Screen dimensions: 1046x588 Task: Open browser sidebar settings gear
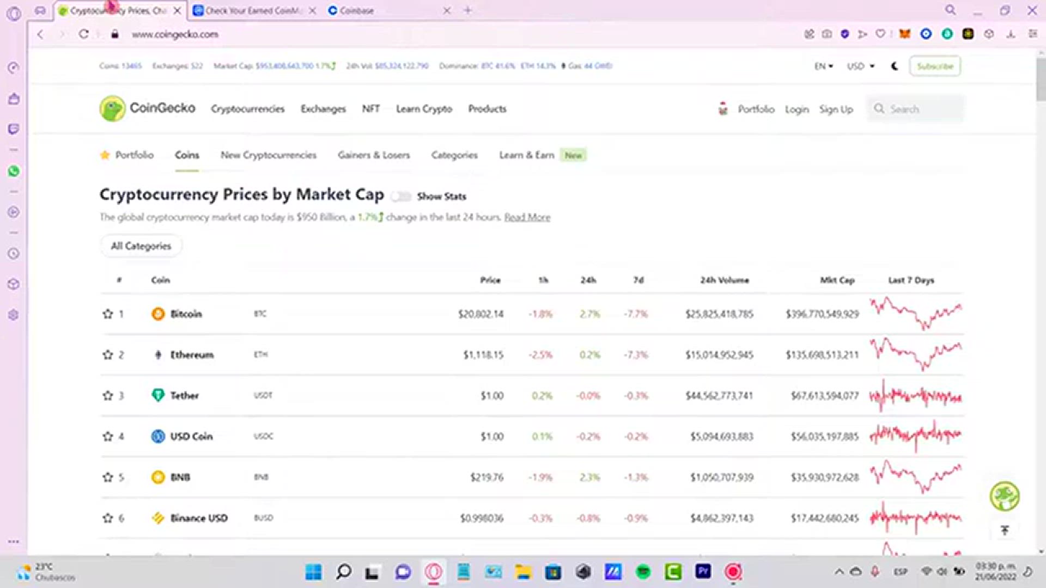(14, 315)
